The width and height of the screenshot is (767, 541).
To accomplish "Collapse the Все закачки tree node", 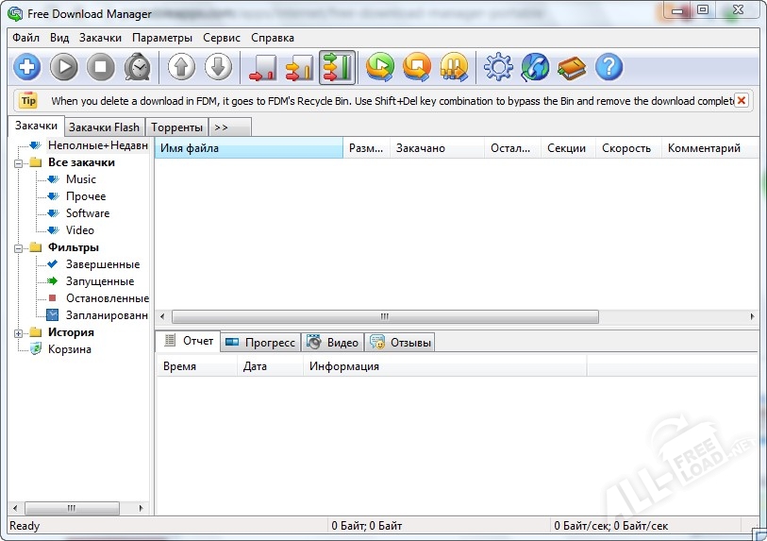I will pyautogui.click(x=20, y=162).
